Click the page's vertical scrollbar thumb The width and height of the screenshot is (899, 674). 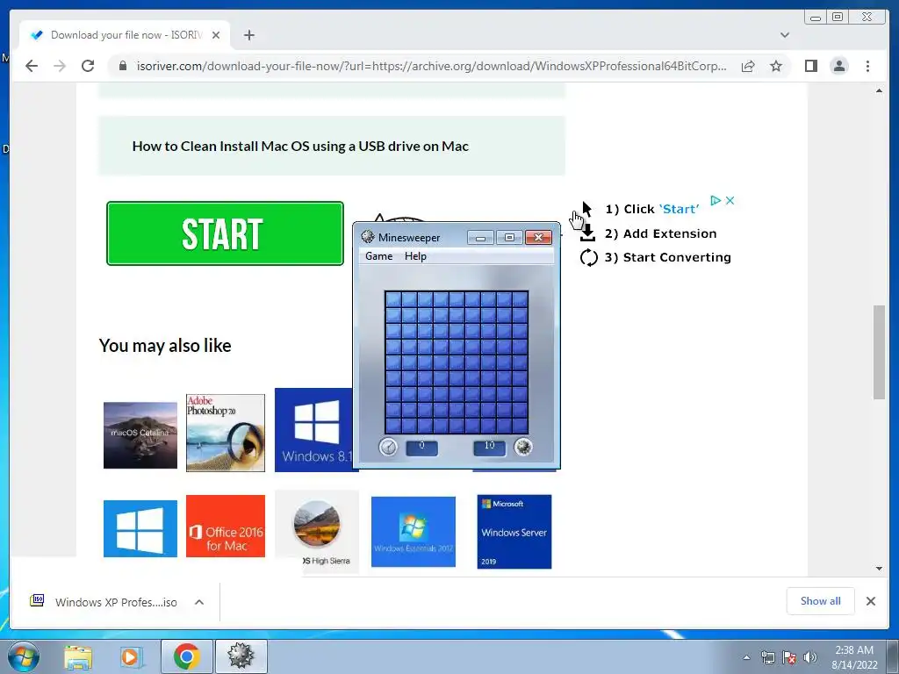[x=879, y=352]
